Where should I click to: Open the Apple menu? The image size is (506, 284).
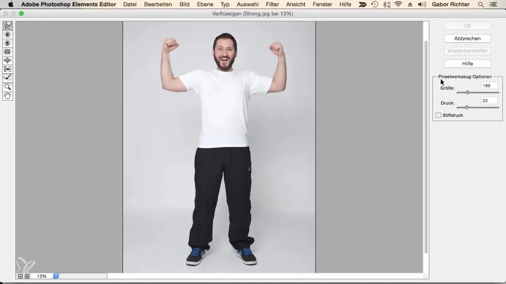coord(11,4)
